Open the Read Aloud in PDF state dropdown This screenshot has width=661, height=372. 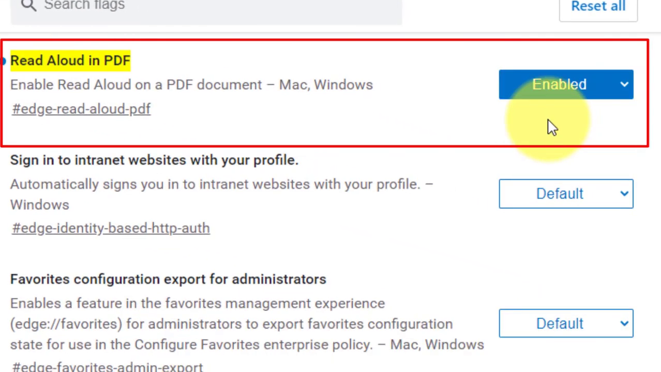tap(565, 84)
